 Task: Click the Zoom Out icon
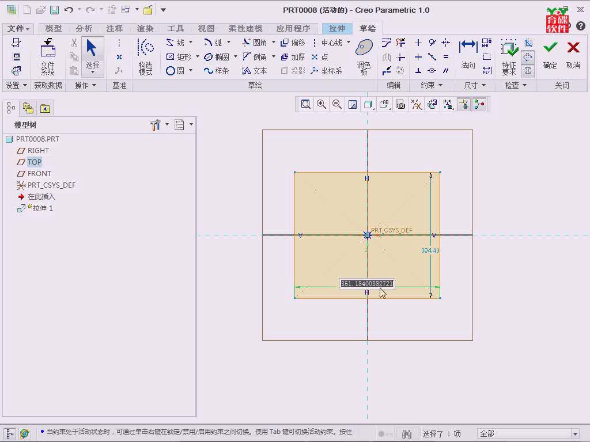point(337,104)
